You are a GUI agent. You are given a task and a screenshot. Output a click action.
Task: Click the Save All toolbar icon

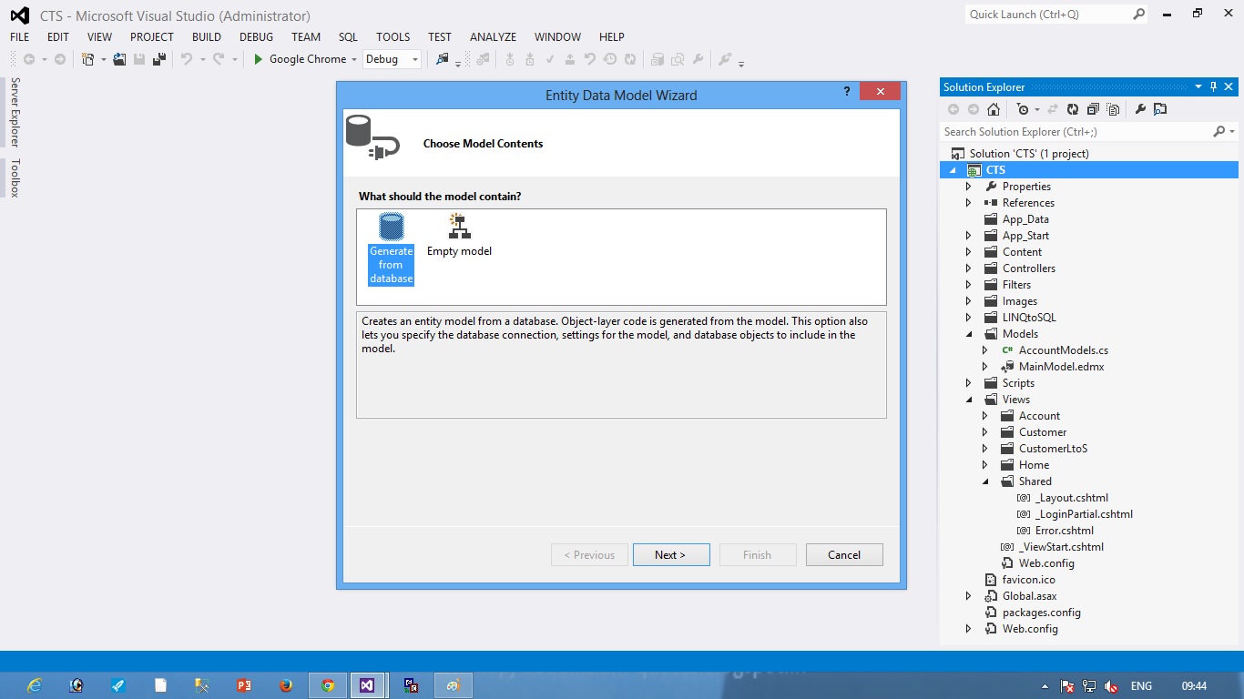pos(159,59)
